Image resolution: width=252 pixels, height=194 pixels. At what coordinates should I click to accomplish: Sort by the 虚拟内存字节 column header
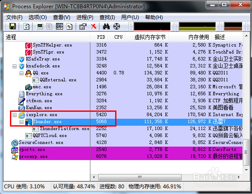(147, 37)
